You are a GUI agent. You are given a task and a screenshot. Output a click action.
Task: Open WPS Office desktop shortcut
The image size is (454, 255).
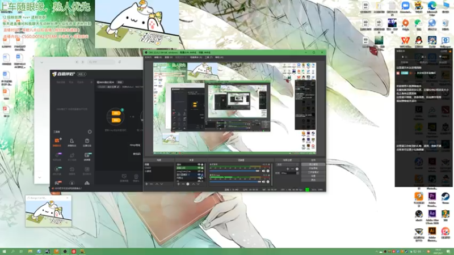click(x=405, y=40)
